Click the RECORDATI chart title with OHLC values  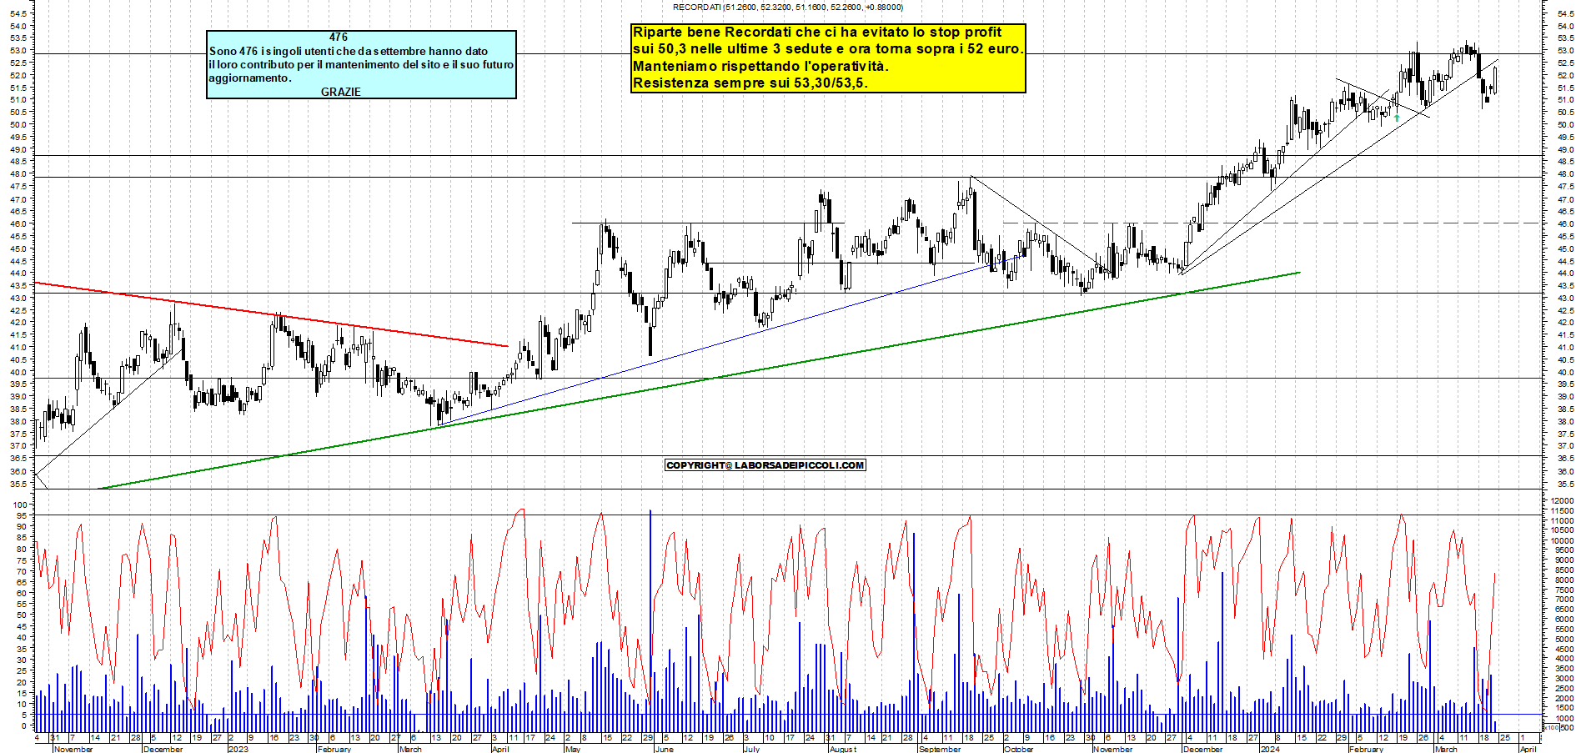[787, 8]
